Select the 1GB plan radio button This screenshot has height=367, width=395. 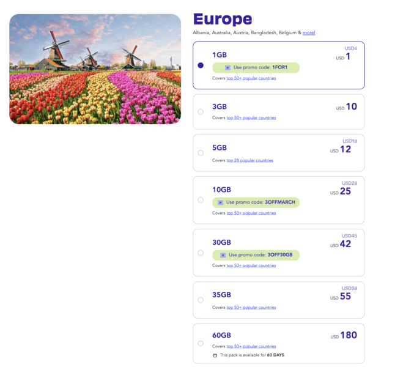pos(201,65)
